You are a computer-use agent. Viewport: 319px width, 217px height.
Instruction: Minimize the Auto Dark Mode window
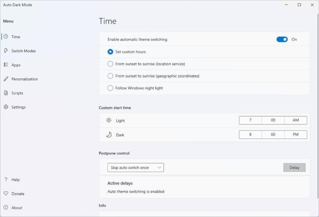pyautogui.click(x=286, y=5)
